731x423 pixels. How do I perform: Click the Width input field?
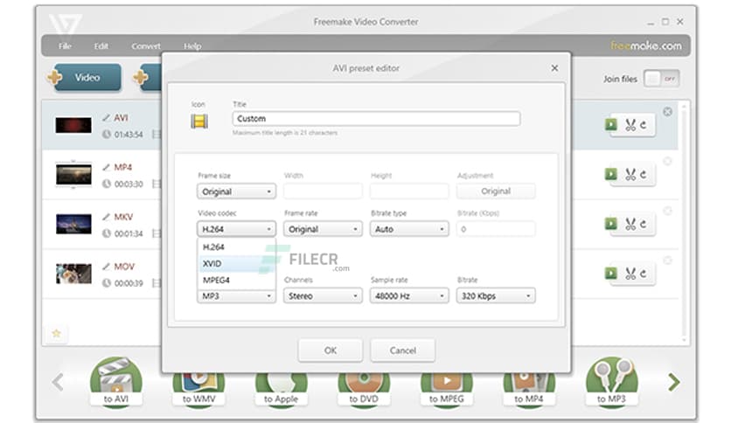coord(323,191)
